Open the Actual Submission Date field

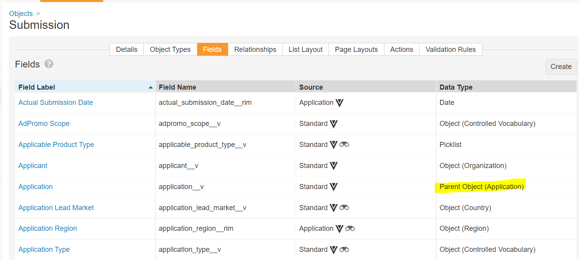coord(55,103)
